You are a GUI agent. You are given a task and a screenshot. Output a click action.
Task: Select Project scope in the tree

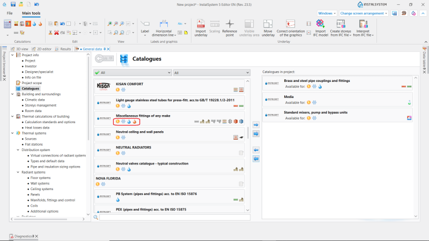[32, 83]
